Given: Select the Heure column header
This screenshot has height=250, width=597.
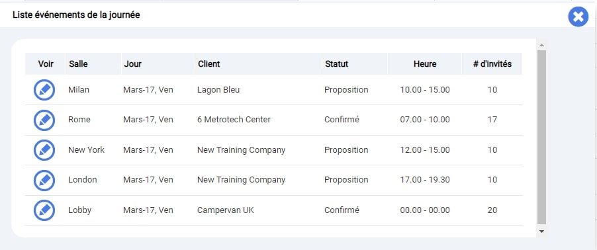Looking at the screenshot, I should point(425,64).
